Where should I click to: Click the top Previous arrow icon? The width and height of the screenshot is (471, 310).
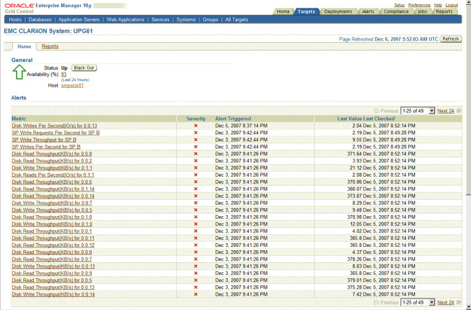(x=376, y=111)
